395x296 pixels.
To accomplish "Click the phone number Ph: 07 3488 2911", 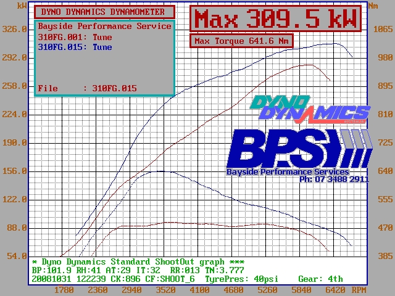I will pos(334,179).
